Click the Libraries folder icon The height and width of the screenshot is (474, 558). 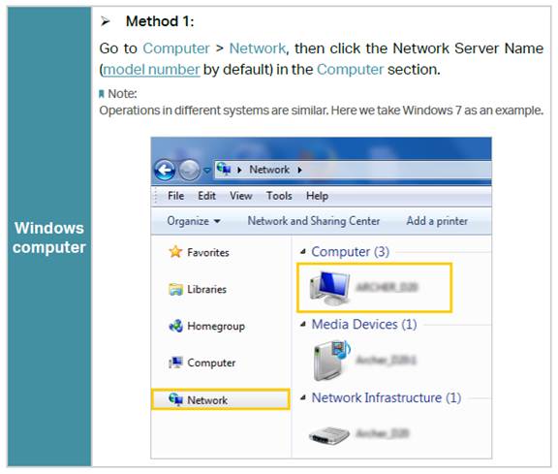175,289
